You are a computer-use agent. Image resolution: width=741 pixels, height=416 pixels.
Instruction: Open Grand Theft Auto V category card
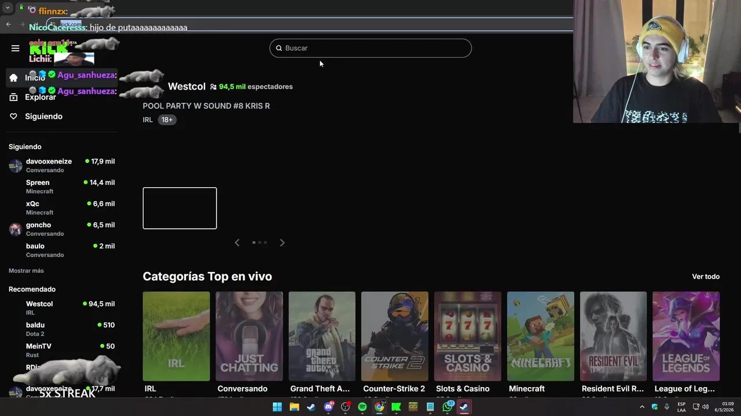point(322,336)
